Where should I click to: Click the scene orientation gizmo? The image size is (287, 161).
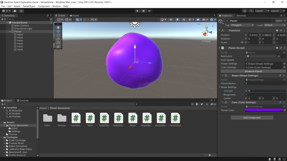(207, 33)
